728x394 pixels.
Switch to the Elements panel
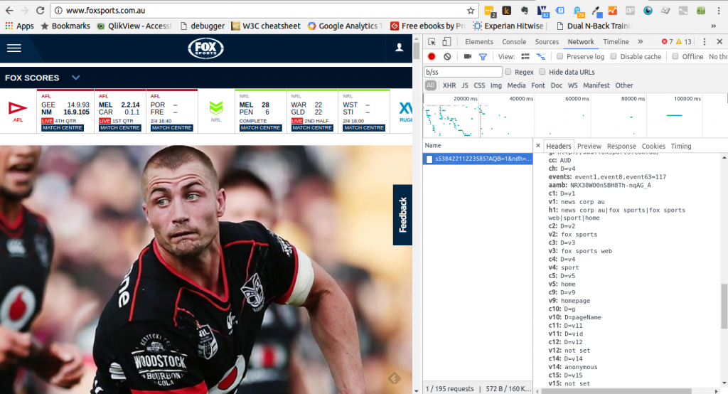pos(478,42)
